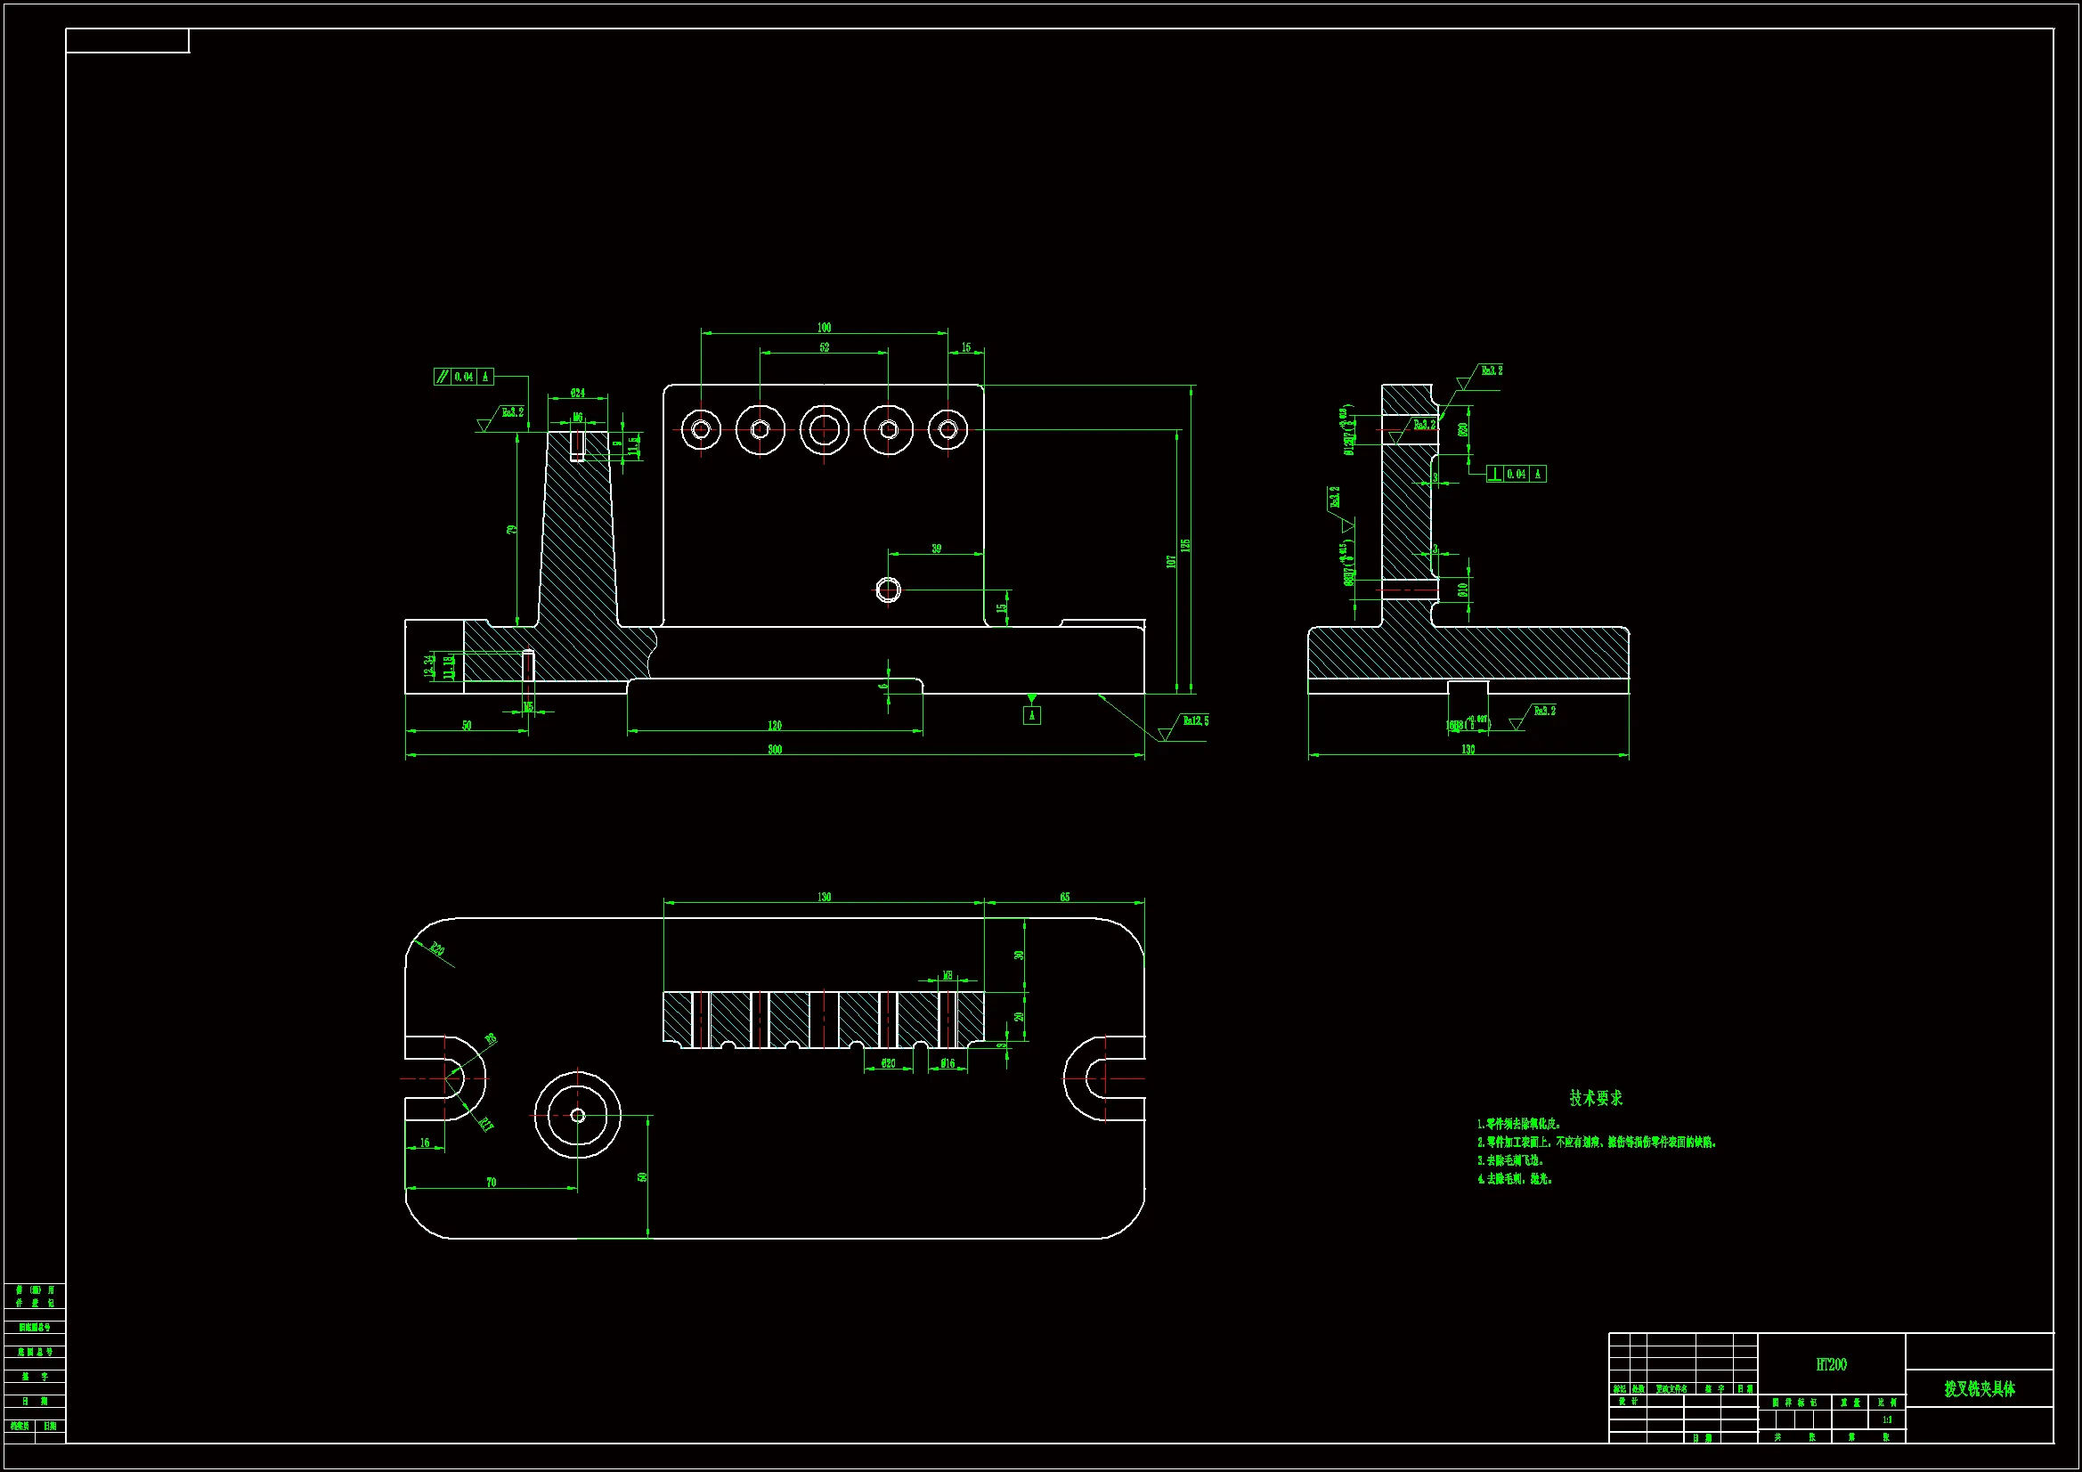Click the center large hole in the front view
This screenshot has height=1472, width=2082.
824,429
